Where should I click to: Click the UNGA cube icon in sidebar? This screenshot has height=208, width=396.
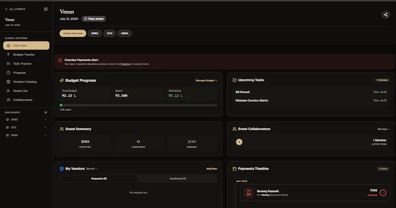pyautogui.click(x=7, y=135)
